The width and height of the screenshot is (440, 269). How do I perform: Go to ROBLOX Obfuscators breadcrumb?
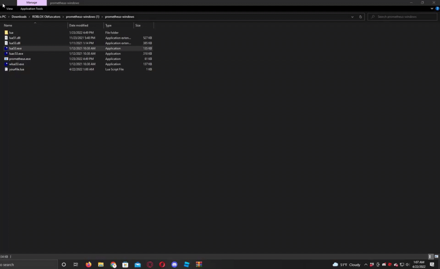(x=46, y=17)
